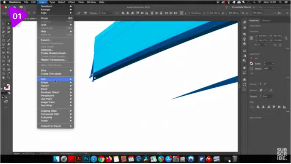Open Photoshop from the Dock

(x=86, y=159)
